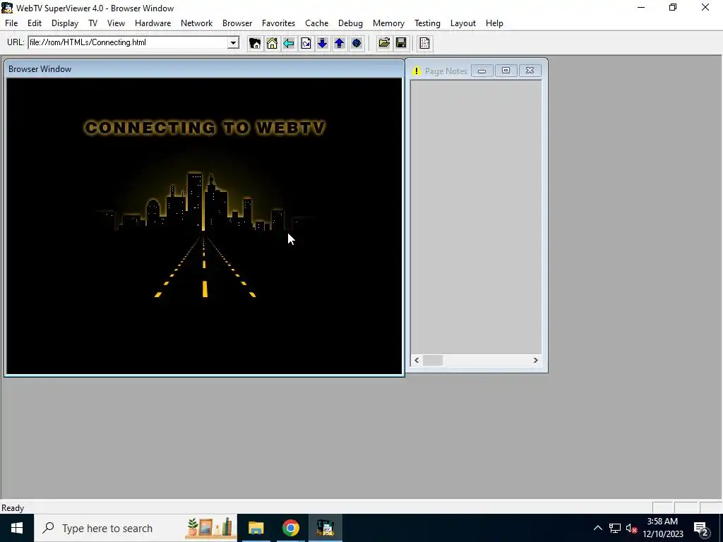Click the Browser Window title bar

204,69
